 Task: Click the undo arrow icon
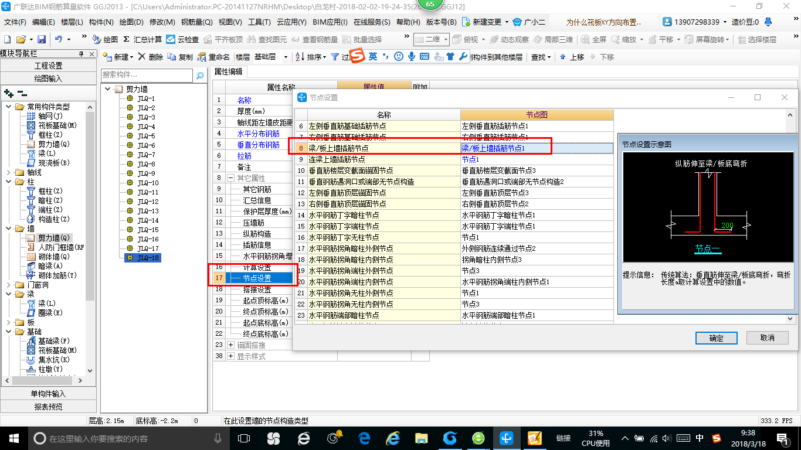click(59, 39)
